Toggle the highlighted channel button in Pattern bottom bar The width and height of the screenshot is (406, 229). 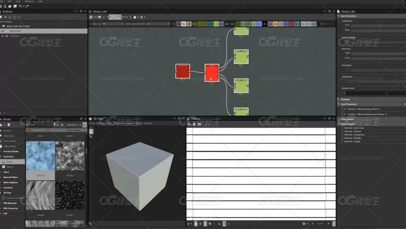pyautogui.click(x=196, y=224)
